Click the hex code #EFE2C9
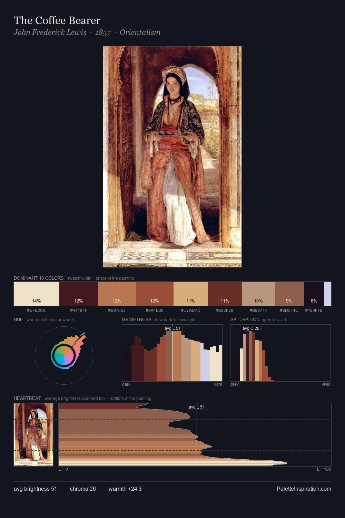 click(x=36, y=310)
